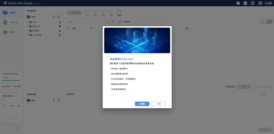Click the 管理 manage link

click(263, 94)
